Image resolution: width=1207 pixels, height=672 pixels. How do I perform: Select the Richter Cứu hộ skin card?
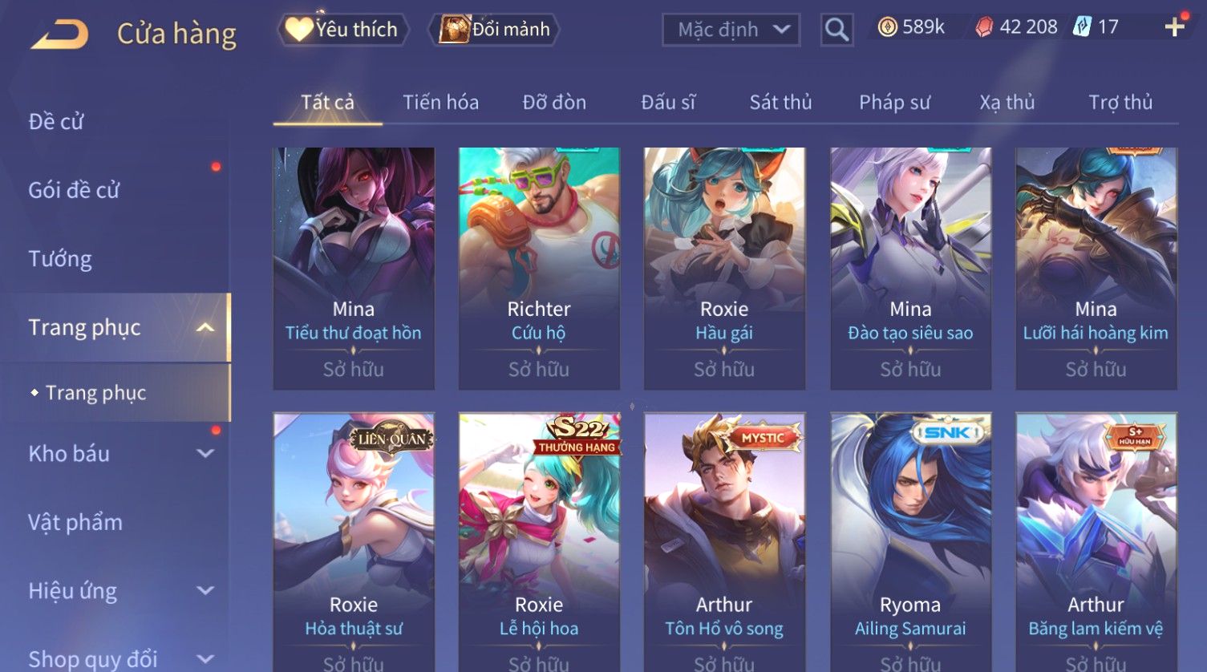point(539,269)
